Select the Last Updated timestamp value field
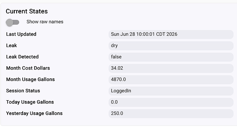Viewport: 237px width, 128px height. click(x=171, y=34)
